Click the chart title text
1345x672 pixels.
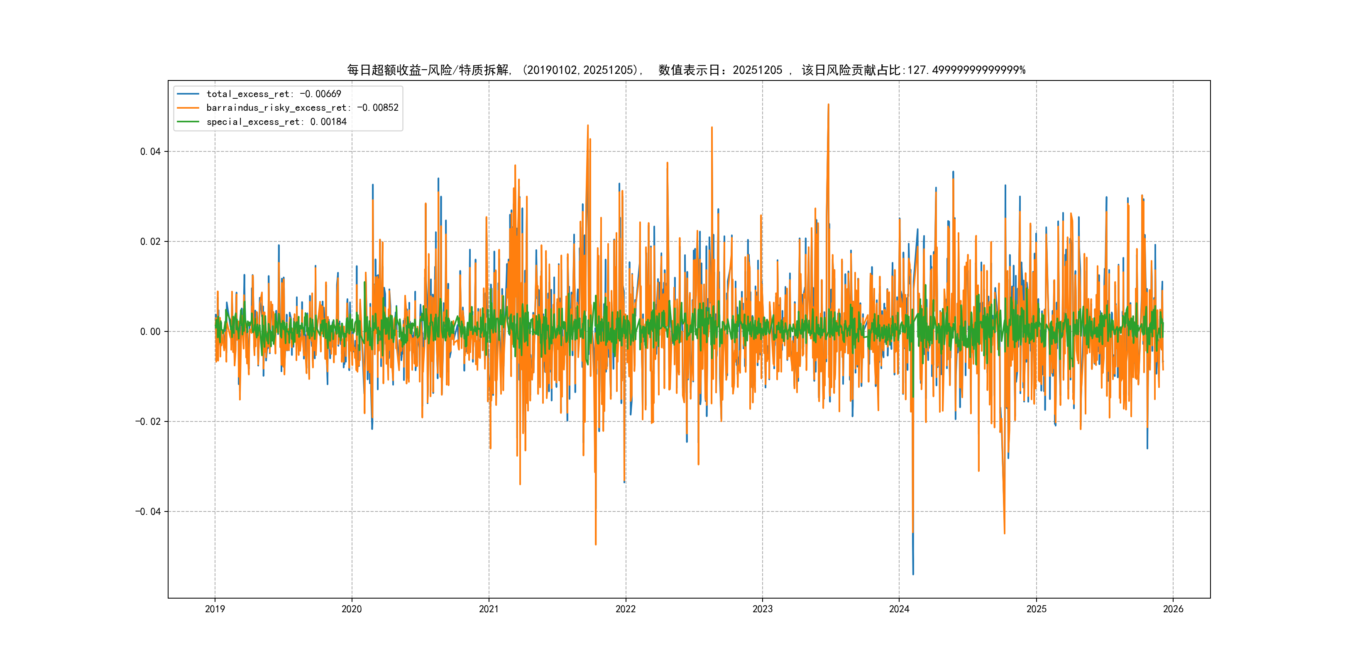click(686, 70)
